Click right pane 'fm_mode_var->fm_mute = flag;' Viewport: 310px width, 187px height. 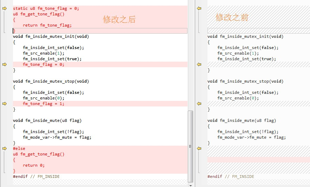pyautogui.click(x=251, y=137)
